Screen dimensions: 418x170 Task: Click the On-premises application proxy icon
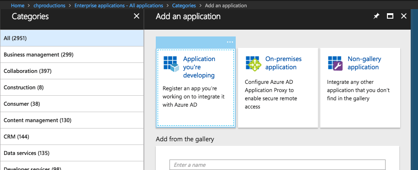tap(253, 64)
